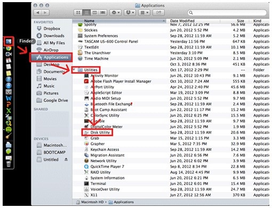Open the yellow Stickies Dock icon
The image size is (272, 208).
(9, 73)
